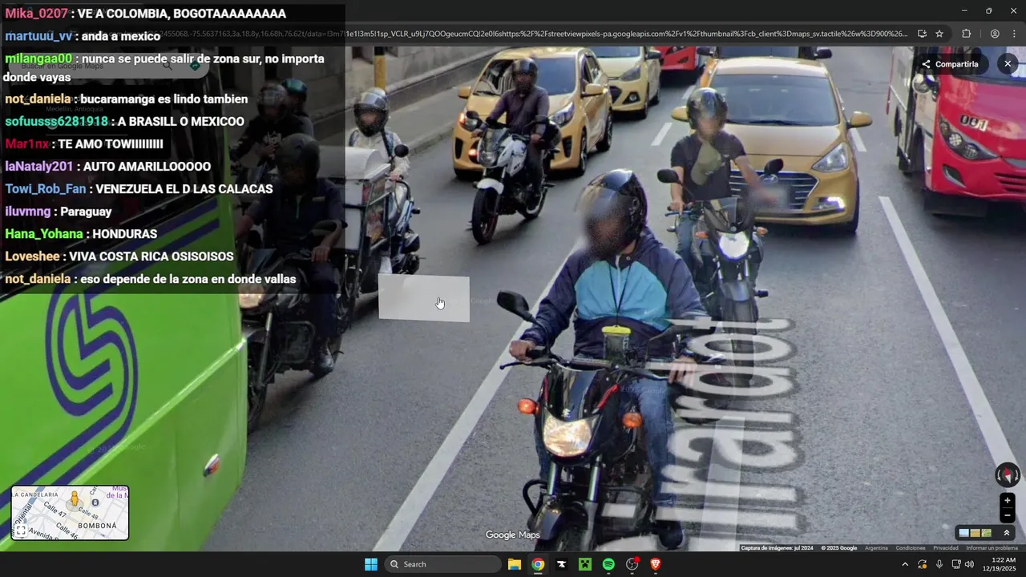The height and width of the screenshot is (577, 1026).
Task: Click the sync update tray icon
Action: click(x=923, y=564)
